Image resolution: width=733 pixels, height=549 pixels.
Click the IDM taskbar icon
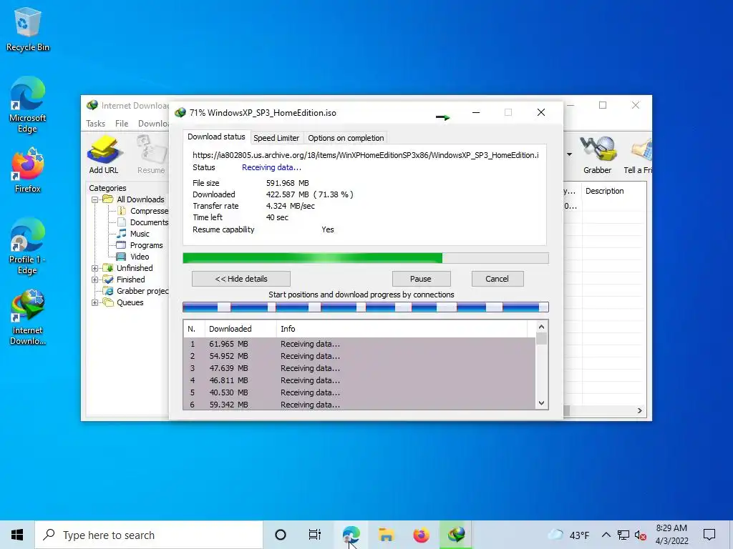[456, 535]
